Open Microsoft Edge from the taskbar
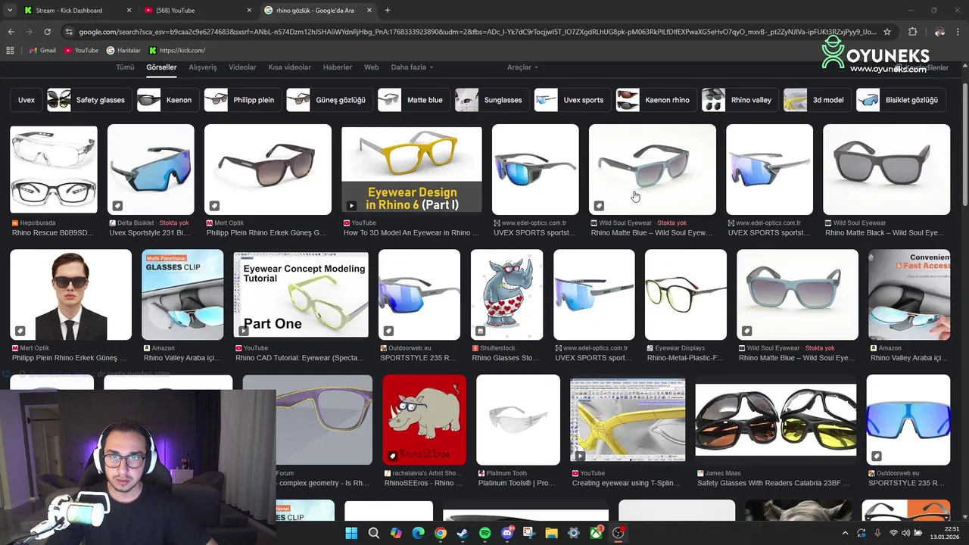 [x=418, y=533]
